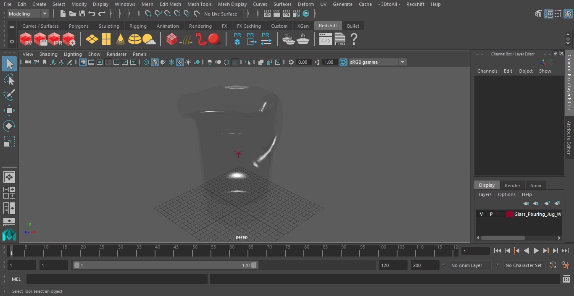Click the Open scene folder icon
The width and height of the screenshot is (574, 296).
[x=73, y=14]
